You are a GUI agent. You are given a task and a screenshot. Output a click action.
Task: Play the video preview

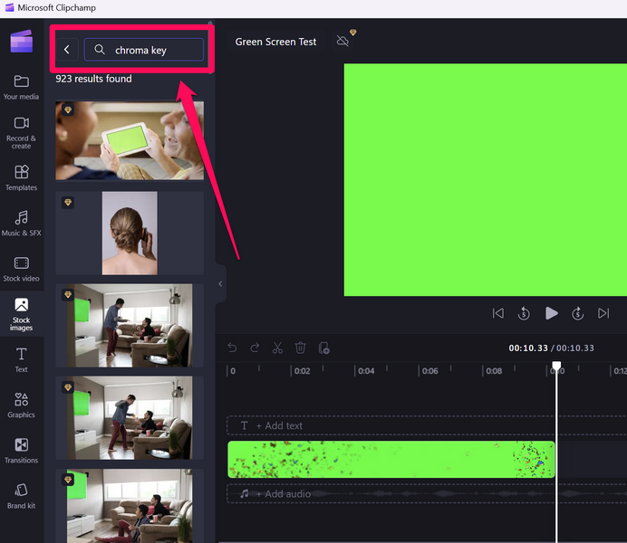pos(551,313)
